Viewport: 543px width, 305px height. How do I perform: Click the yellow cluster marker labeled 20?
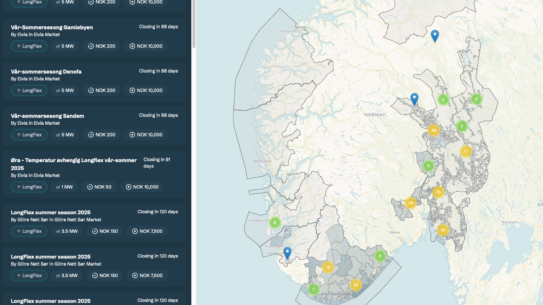tap(443, 230)
